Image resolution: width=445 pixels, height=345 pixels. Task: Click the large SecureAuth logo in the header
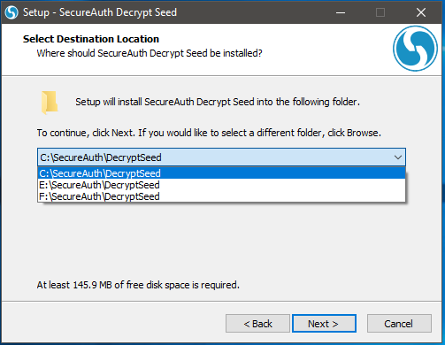point(415,49)
